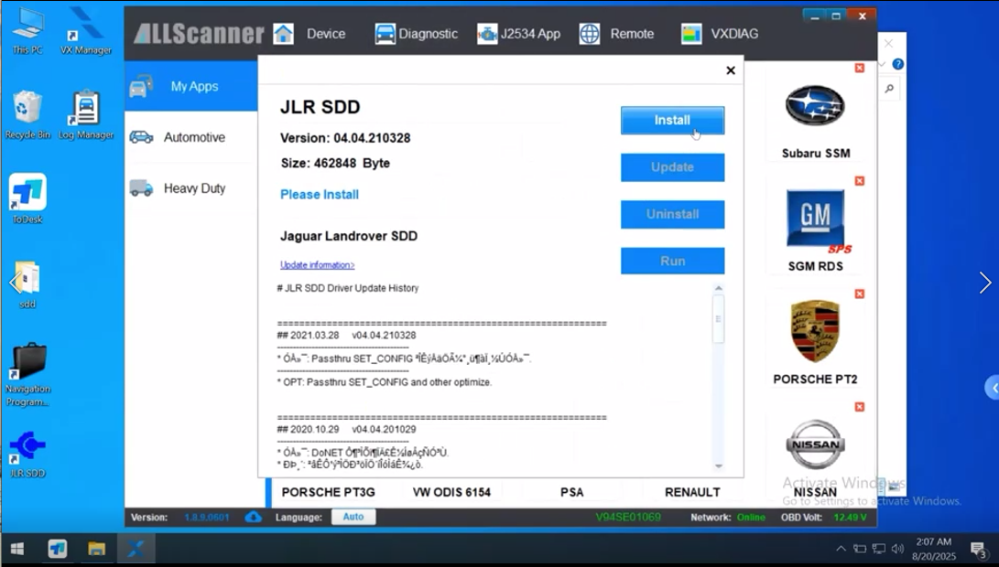Click the update history scrollbar thumb
Viewport: 999px width, 567px height.
[719, 319]
